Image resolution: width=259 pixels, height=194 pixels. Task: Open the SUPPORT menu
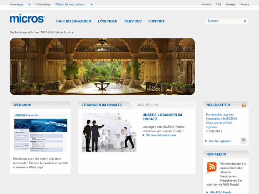pos(156,21)
